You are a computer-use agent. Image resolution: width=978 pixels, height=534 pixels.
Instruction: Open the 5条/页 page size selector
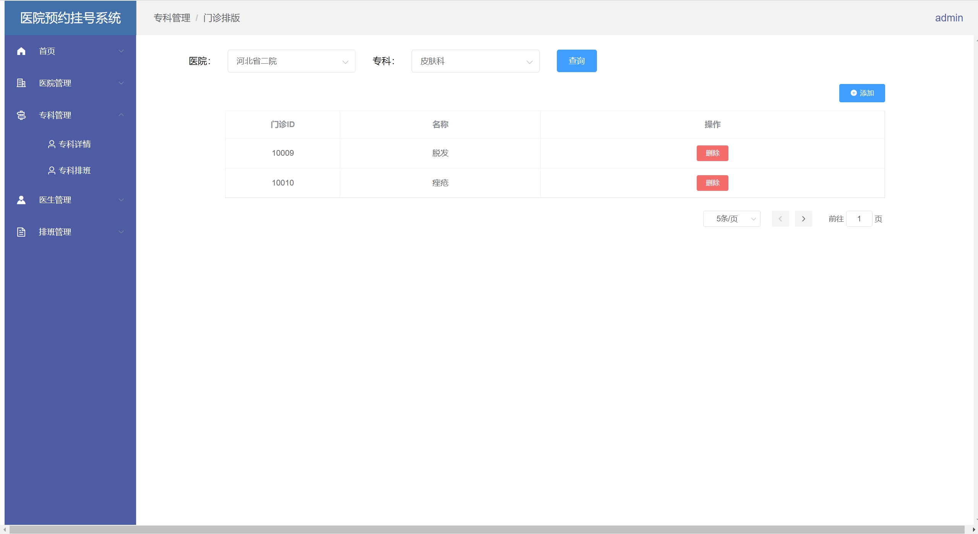(731, 219)
